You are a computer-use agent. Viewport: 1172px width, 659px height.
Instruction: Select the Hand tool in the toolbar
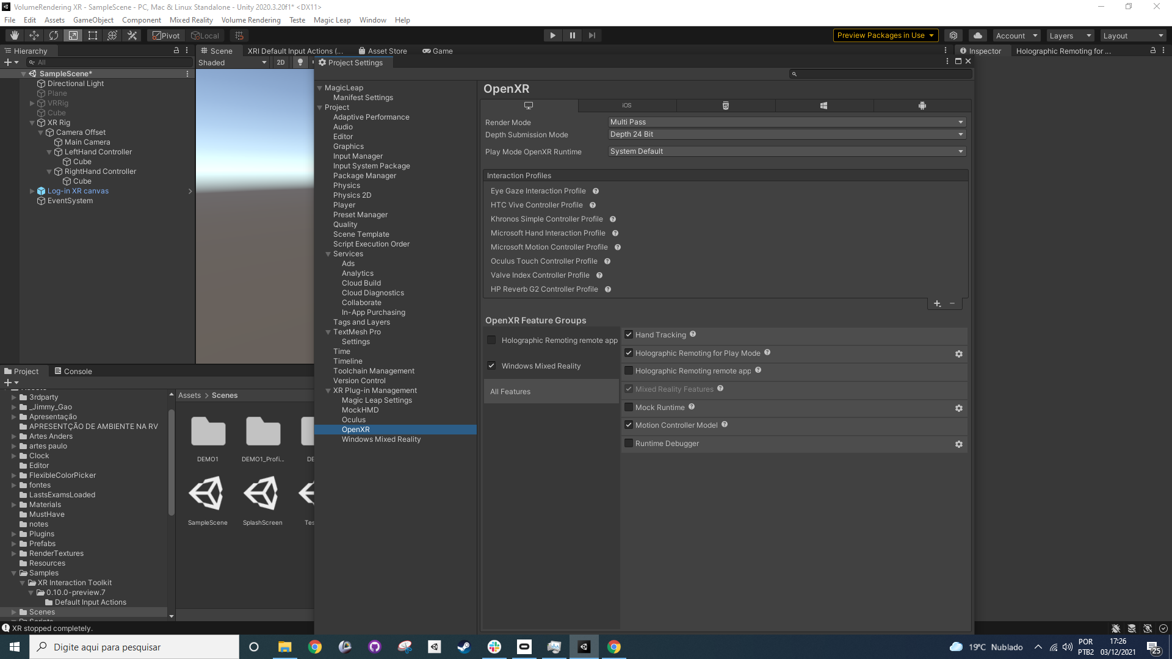point(13,35)
